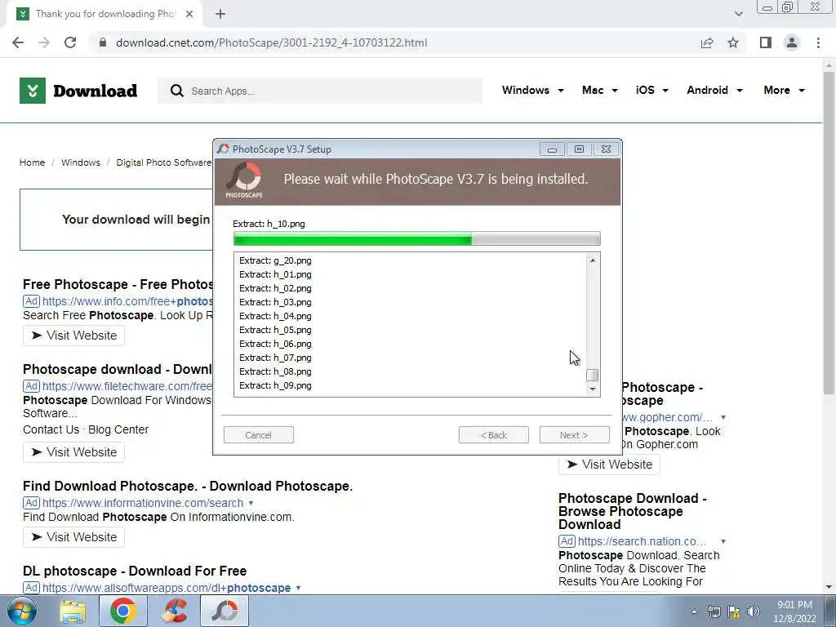836x627 pixels.
Task: Minimize the PhotoScape Setup window
Action: (x=552, y=149)
